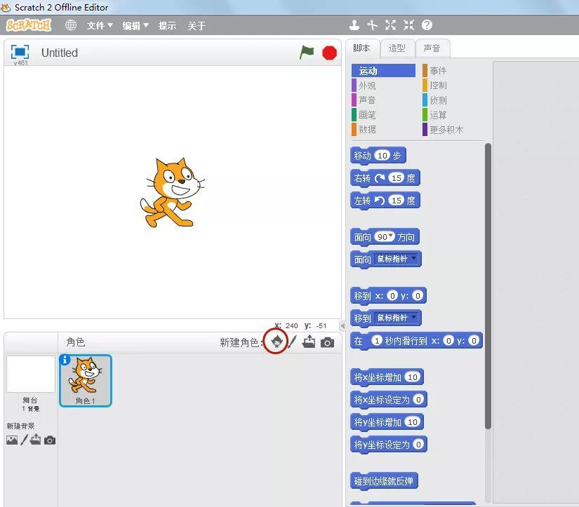Collapse stage with small arrow expander
This screenshot has height=507, width=579.
click(x=342, y=326)
